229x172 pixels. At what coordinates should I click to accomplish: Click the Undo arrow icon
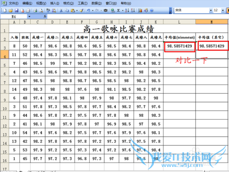point(88,11)
